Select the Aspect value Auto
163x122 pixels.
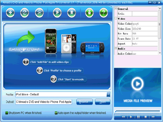(x=145, y=44)
